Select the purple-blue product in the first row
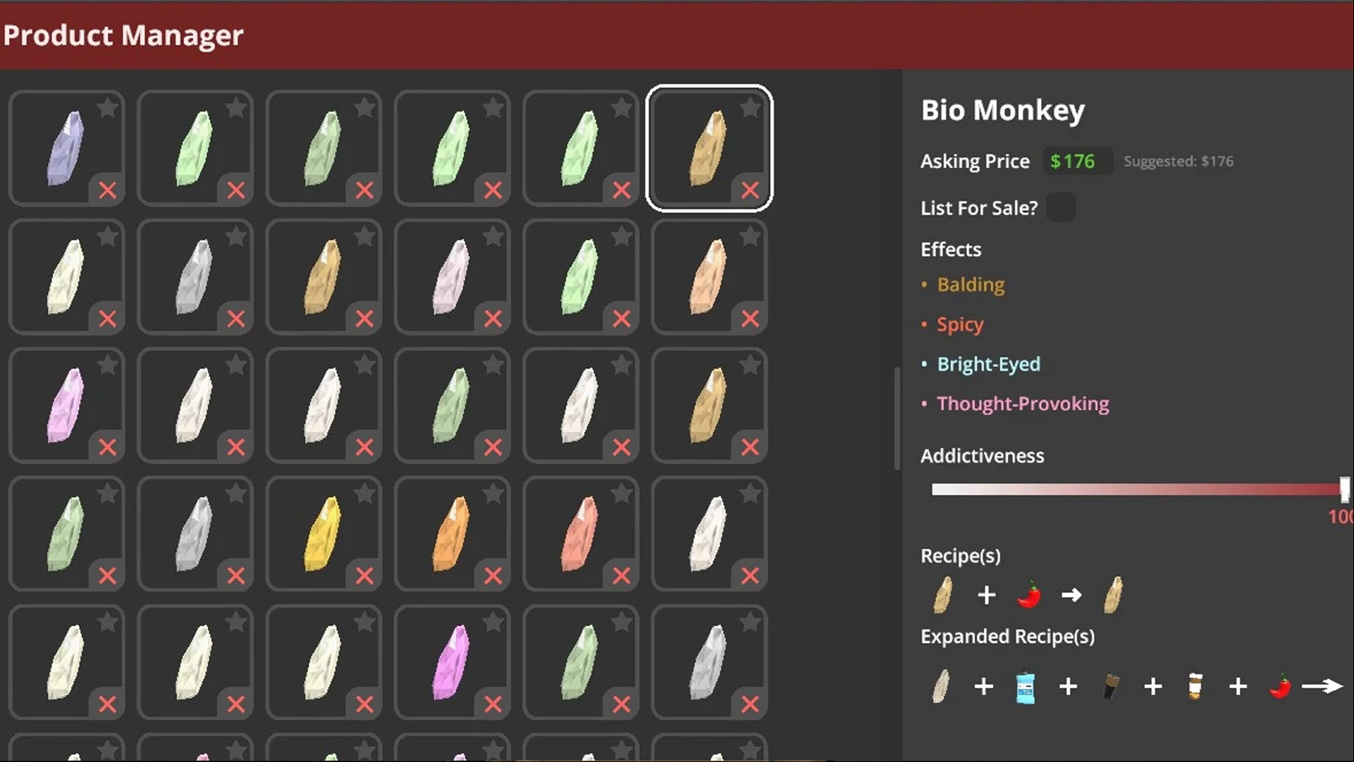The height and width of the screenshot is (762, 1354). tap(67, 148)
